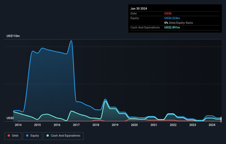
Task: Select the 2019 x-axis label
Action: [115, 125]
